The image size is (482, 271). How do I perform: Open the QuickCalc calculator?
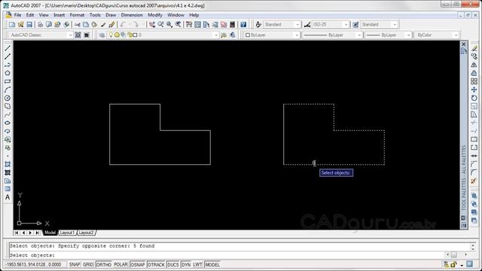pos(233,25)
